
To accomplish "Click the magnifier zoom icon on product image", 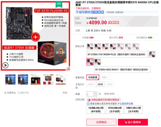I will coord(68,68).
